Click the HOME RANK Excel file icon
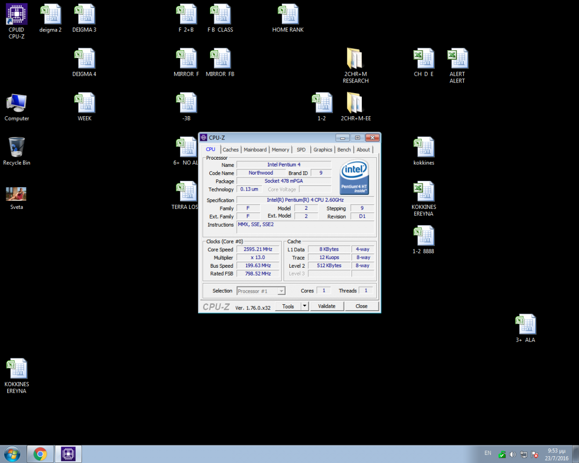 [288, 14]
